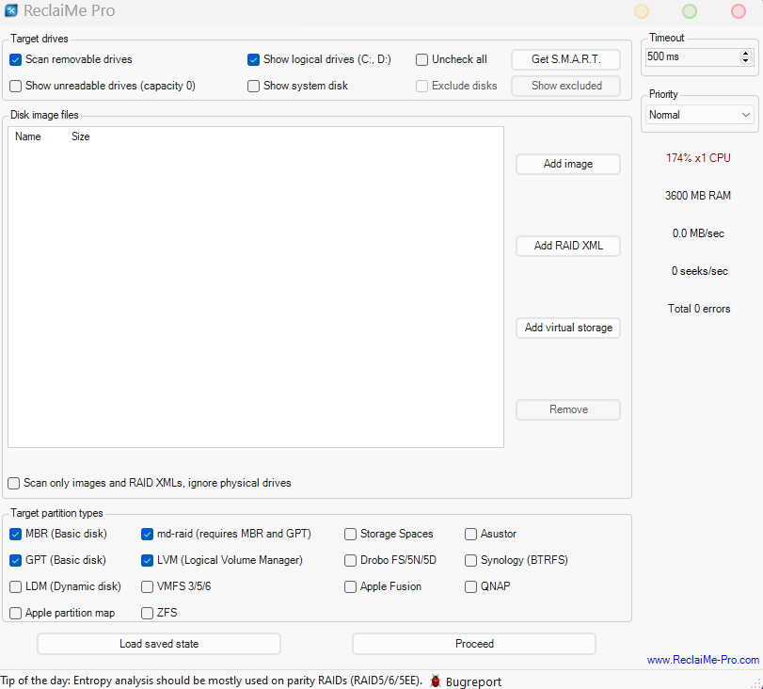Click the Add image button

click(568, 164)
